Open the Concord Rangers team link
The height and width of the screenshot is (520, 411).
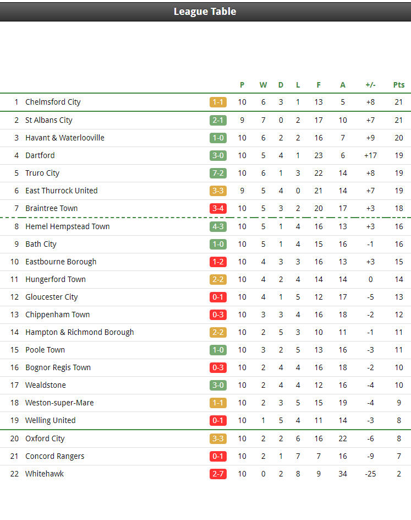tap(55, 456)
